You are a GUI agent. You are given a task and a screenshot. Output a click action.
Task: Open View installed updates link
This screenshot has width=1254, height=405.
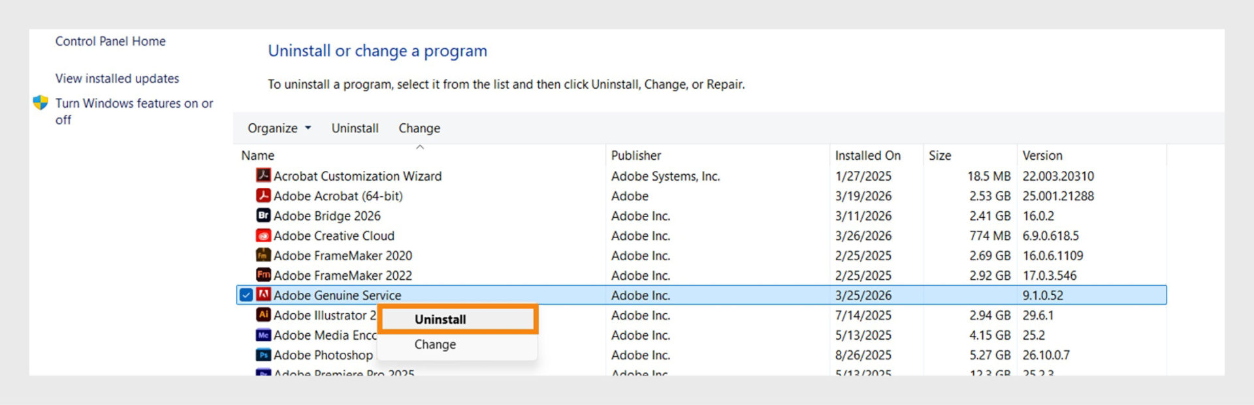tap(117, 78)
